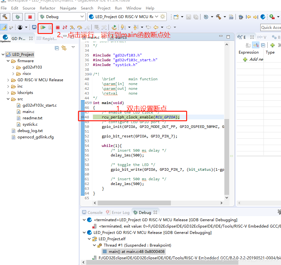Click the Step Into icon
This screenshot has width=281, height=265.
[x=72, y=27]
